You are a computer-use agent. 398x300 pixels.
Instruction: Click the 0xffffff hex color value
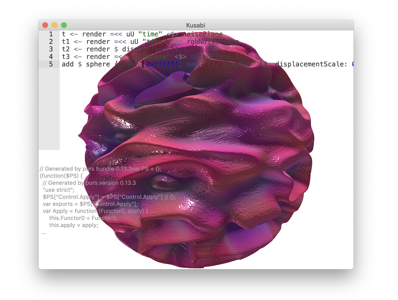pos(162,64)
